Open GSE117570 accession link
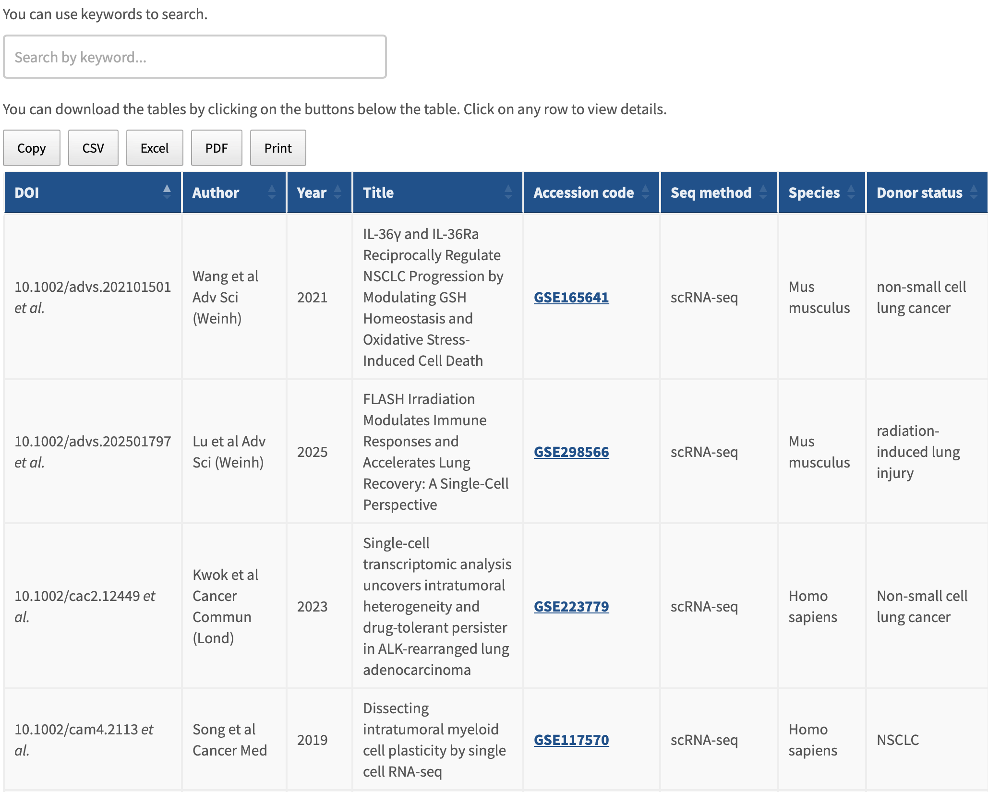The image size is (988, 792). [x=571, y=740]
